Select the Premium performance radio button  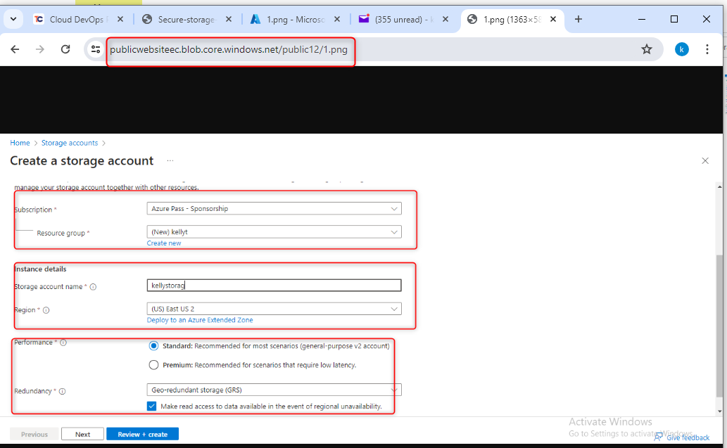[x=153, y=364]
